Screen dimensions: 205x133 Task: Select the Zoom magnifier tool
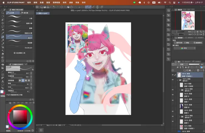tap(2, 13)
